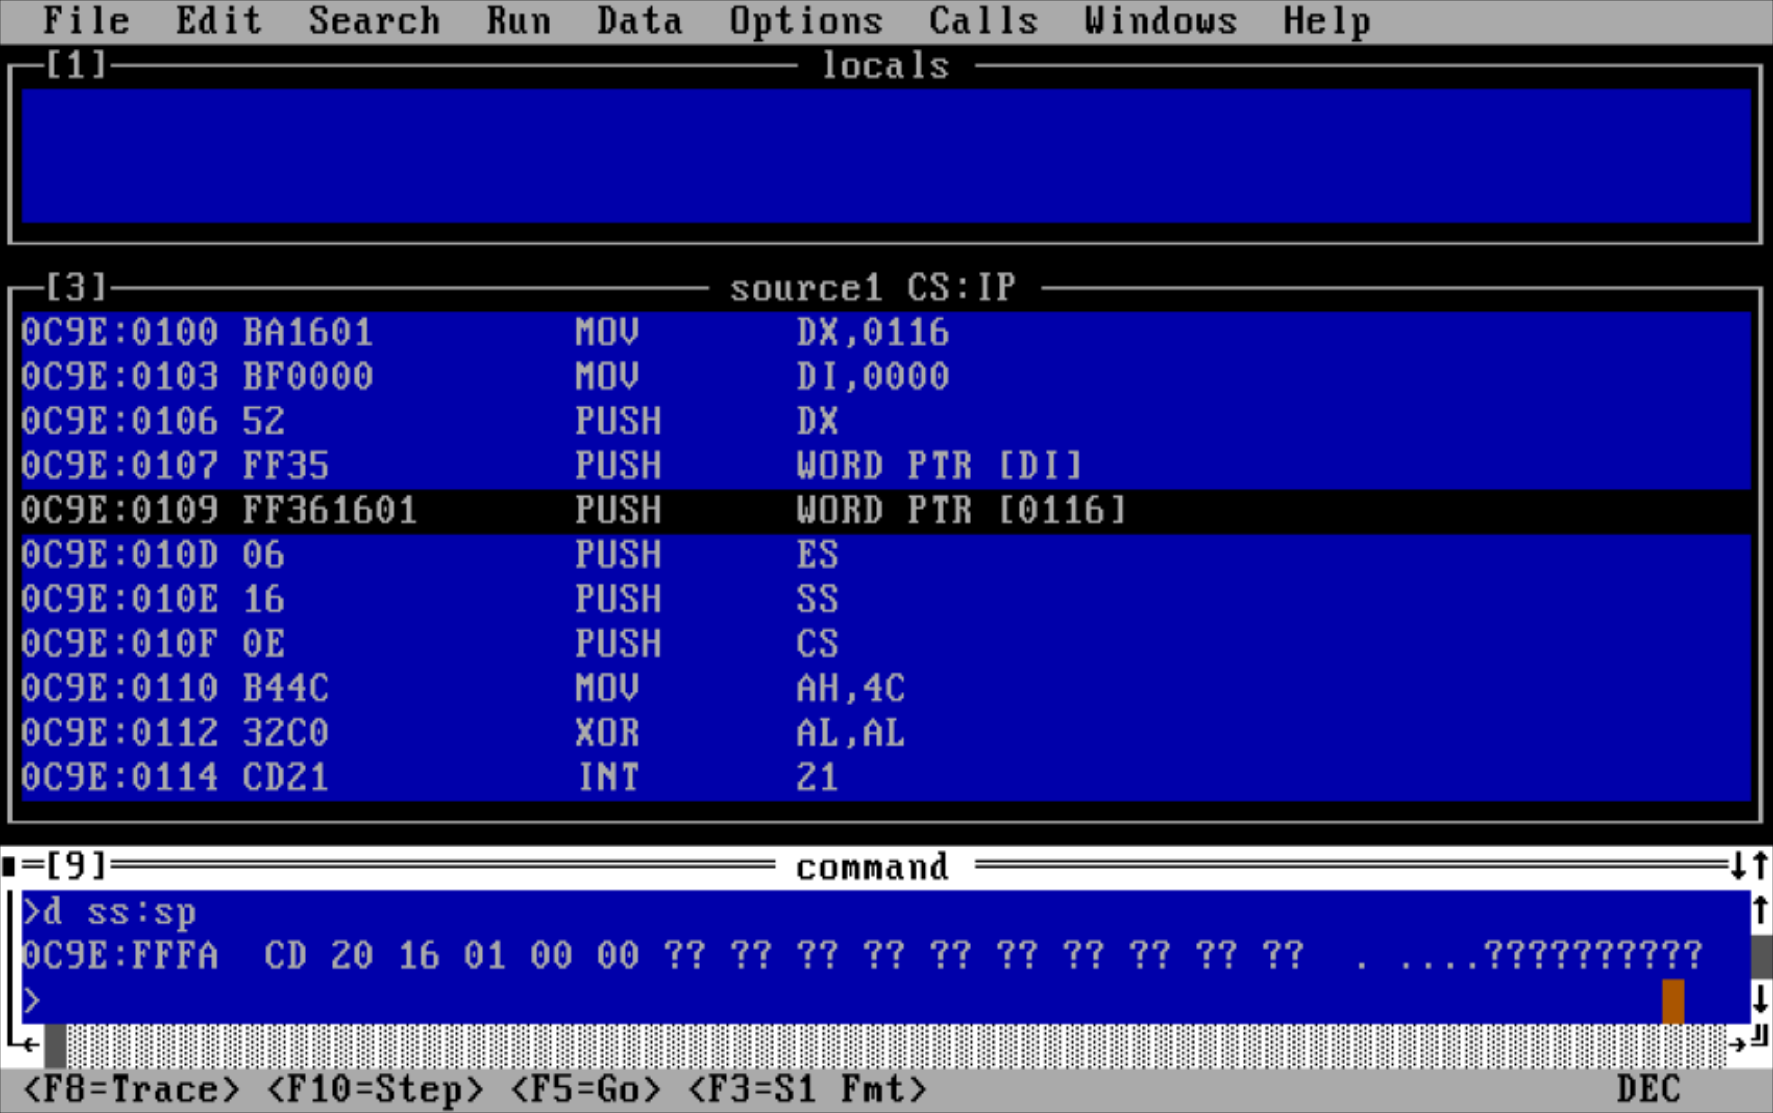Click the F5=Go button

[585, 1089]
